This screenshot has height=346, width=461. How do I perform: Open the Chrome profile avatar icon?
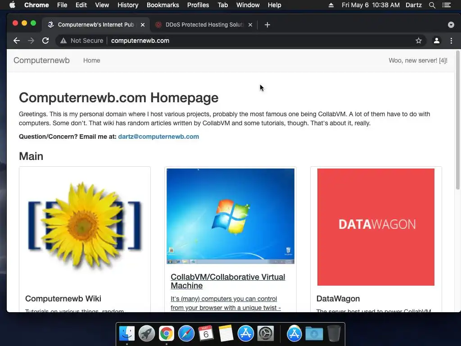437,41
